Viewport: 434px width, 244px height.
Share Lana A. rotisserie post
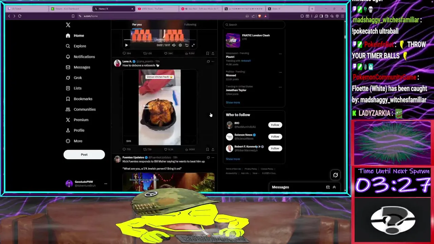pyautogui.click(x=213, y=149)
